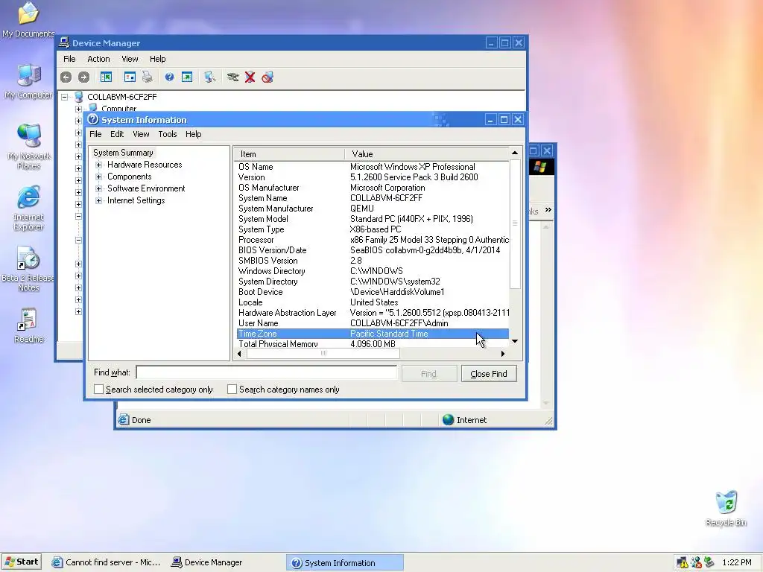Collapse the COLLABVM-6CF2FF root node

click(64, 97)
